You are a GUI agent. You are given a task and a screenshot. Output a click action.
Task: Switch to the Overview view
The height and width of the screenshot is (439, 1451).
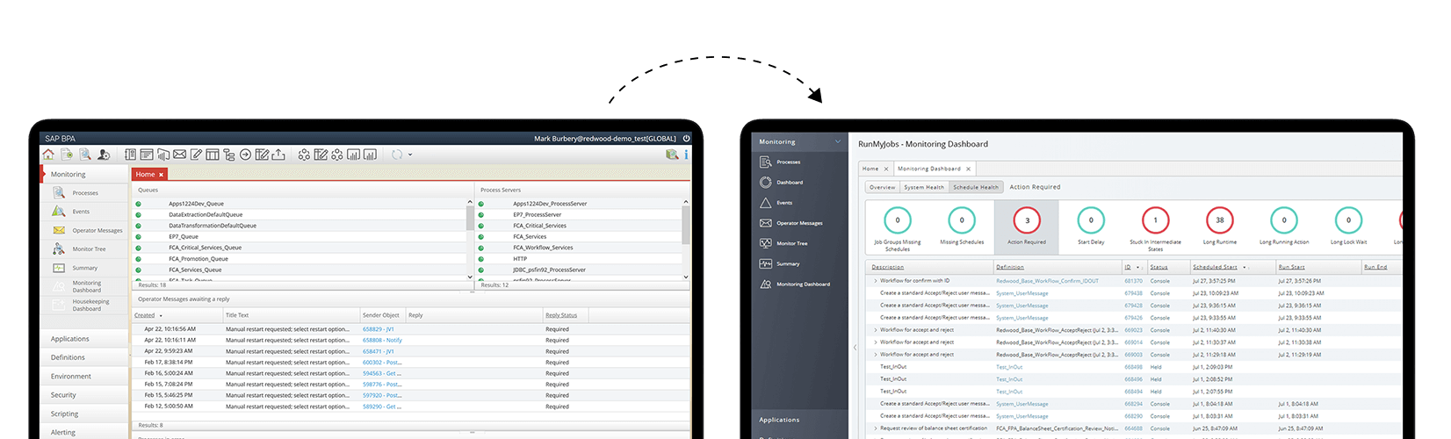click(x=882, y=187)
